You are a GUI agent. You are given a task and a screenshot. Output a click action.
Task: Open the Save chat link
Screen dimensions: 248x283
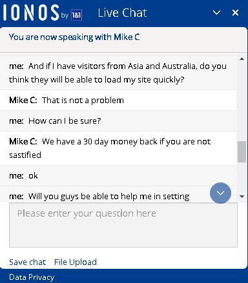coord(28,262)
